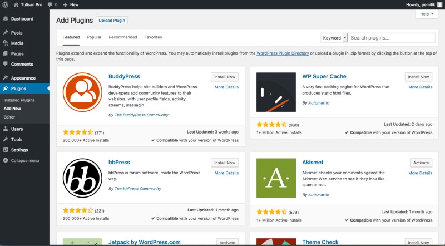The width and height of the screenshot is (445, 246).
Task: Switch to the Featured tab
Action: pyautogui.click(x=71, y=37)
